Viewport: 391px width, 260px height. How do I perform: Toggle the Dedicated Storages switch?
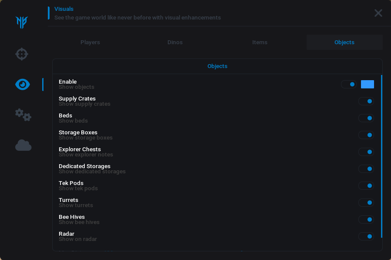(366, 169)
